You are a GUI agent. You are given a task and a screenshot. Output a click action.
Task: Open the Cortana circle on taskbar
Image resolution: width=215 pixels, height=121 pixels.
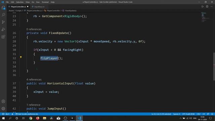[x=17, y=118]
